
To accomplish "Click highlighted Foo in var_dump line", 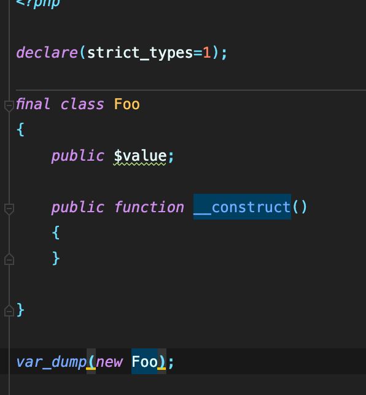I will click(x=144, y=361).
